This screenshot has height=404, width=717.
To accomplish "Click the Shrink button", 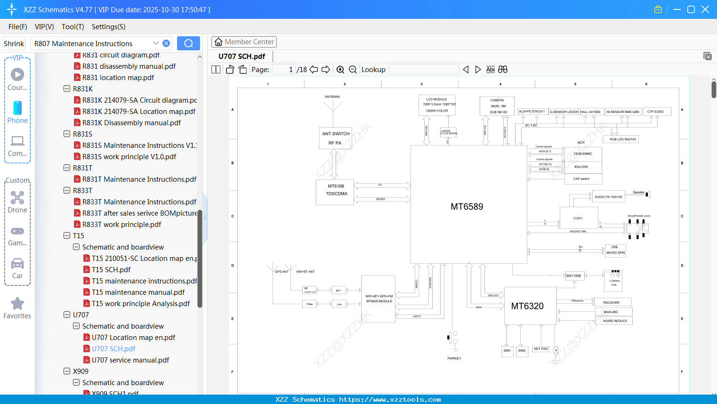I will tap(14, 43).
